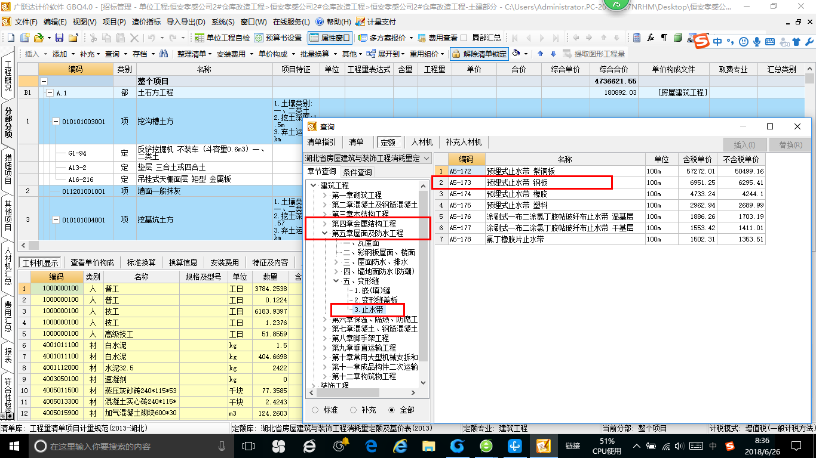
Task: Open Task View on the taskbar
Action: pyautogui.click(x=250, y=446)
